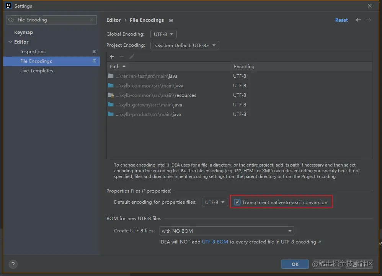Open default encoding for properties files dropdown
This screenshot has width=382, height=276.
coord(215,202)
